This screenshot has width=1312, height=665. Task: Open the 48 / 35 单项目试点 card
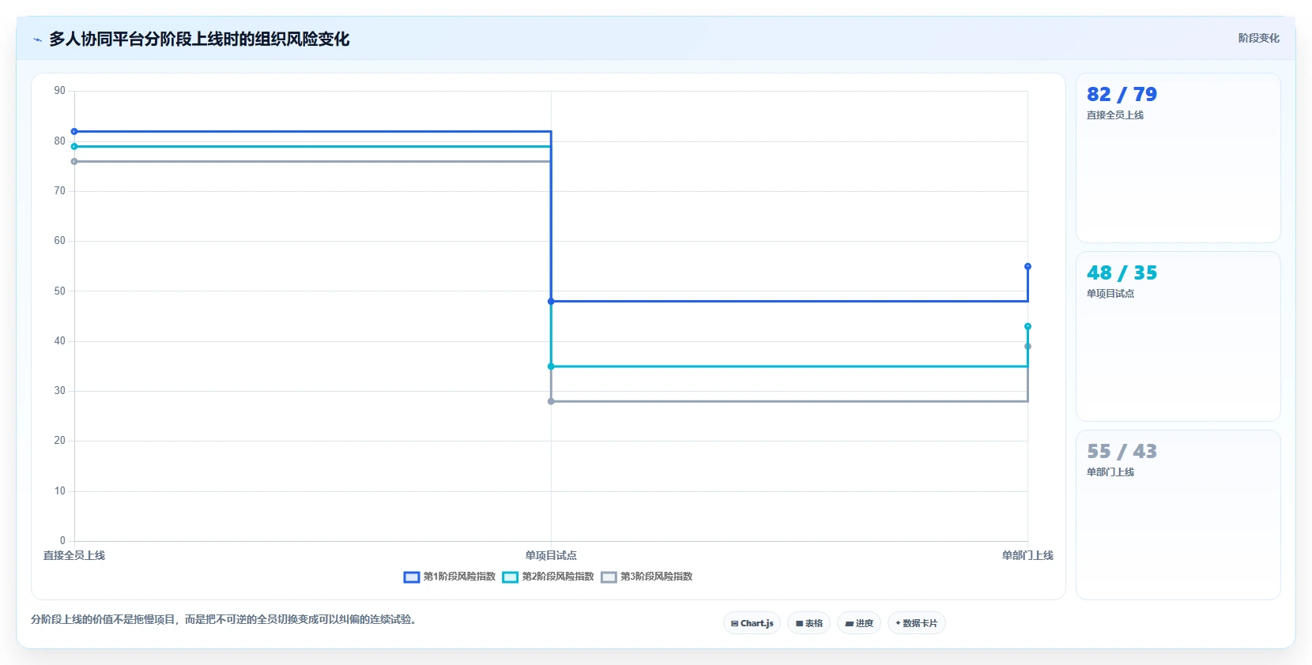(1178, 336)
